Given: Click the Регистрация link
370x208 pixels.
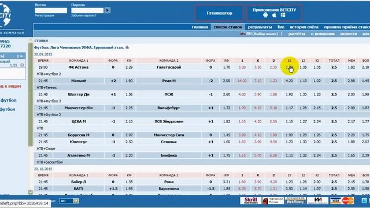Looking at the screenshot, I should [45, 16].
